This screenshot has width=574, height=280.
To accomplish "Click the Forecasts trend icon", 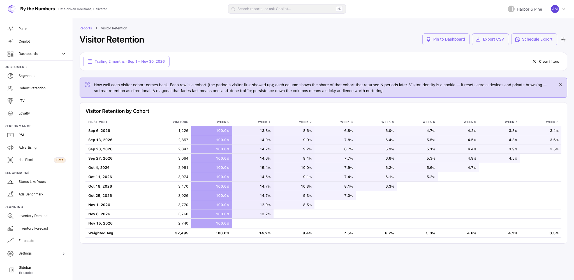I will (x=10, y=241).
